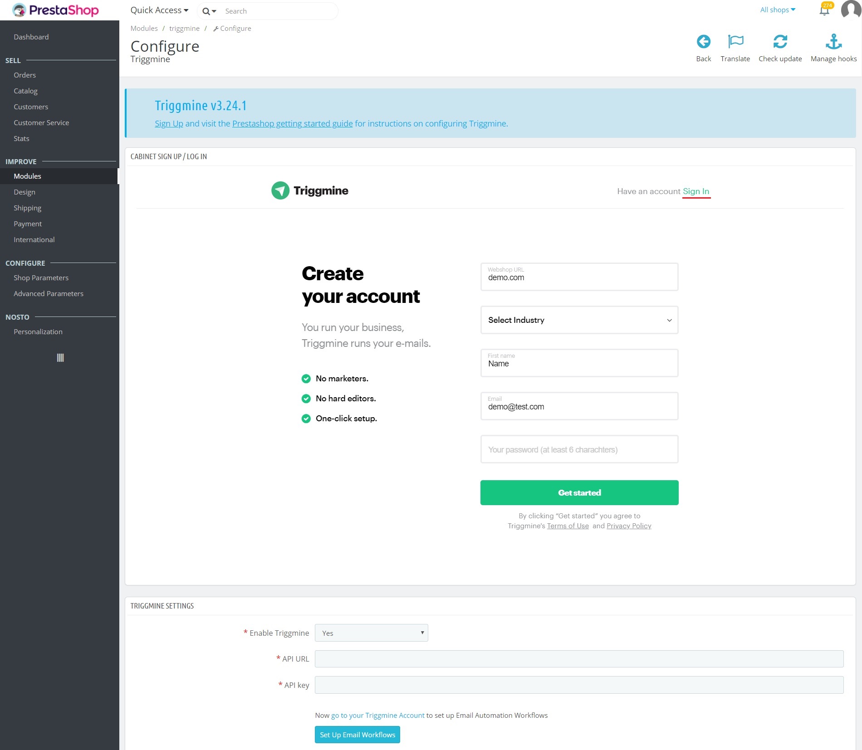The height and width of the screenshot is (750, 862).
Task: Open the All shops selector
Action: 778,10
